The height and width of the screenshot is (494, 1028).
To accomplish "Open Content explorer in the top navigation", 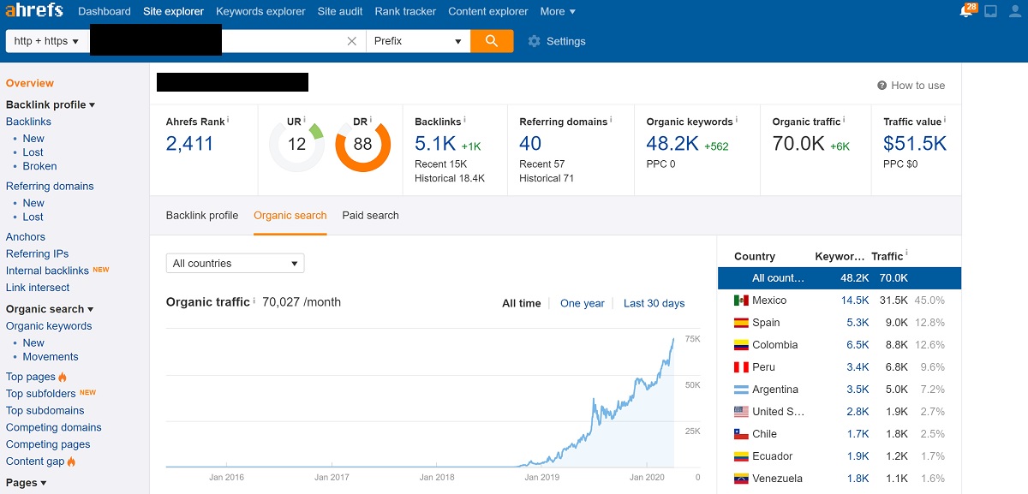I will click(488, 12).
